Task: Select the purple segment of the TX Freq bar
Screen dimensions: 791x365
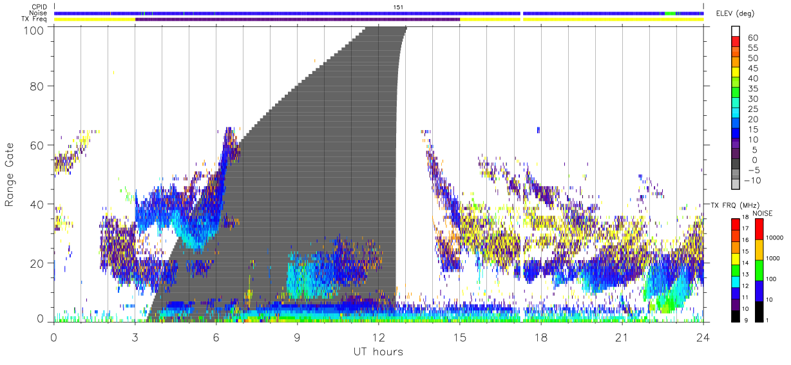Action: 298,19
